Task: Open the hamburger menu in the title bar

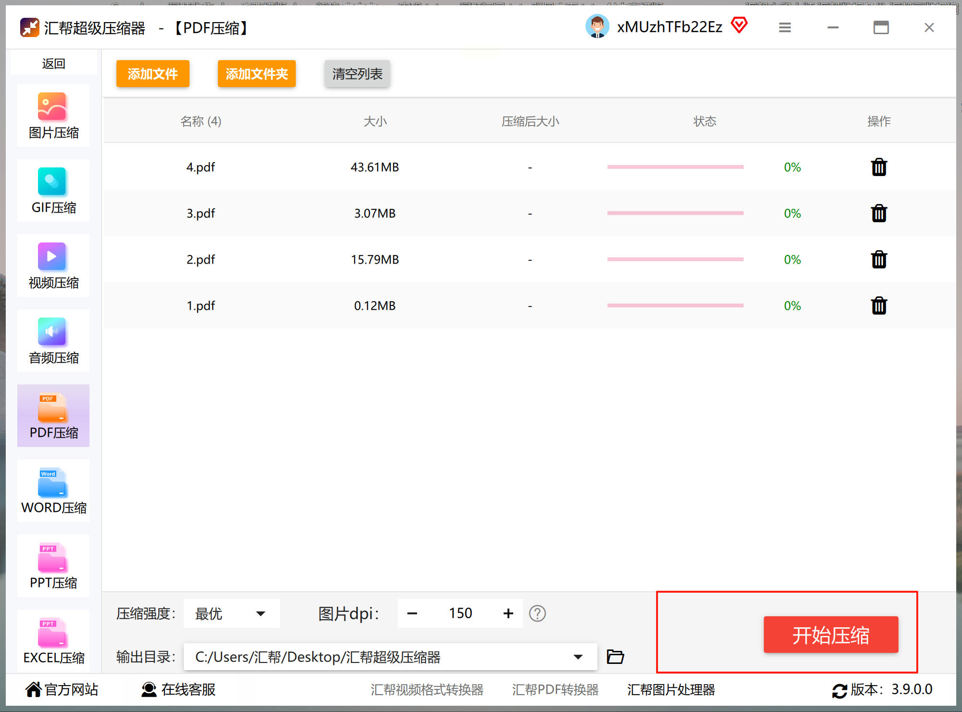Action: 785,27
